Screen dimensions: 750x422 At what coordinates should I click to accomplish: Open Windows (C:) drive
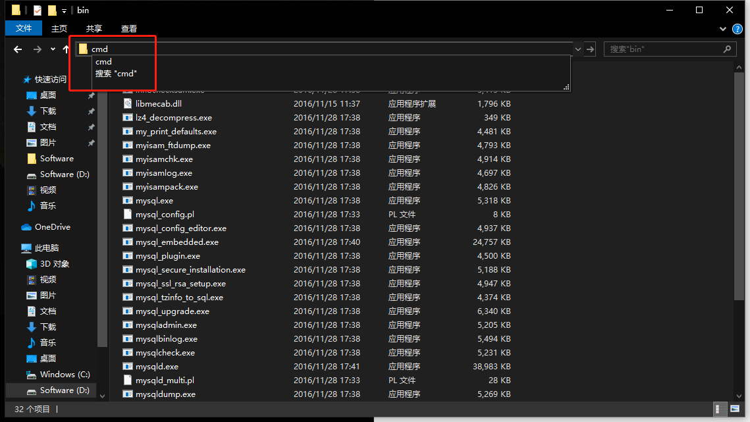pyautogui.click(x=65, y=374)
